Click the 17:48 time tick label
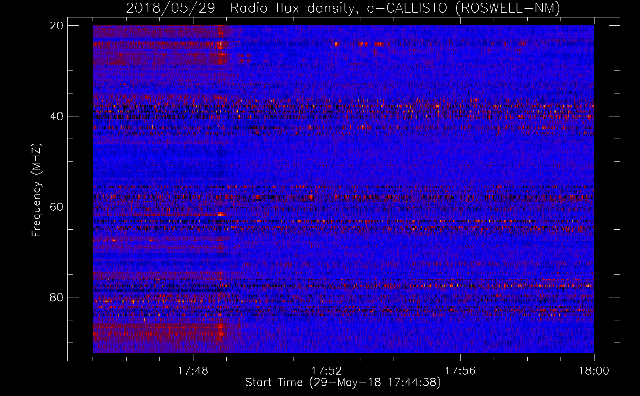Screen dimensions: 640x396 click(x=193, y=371)
